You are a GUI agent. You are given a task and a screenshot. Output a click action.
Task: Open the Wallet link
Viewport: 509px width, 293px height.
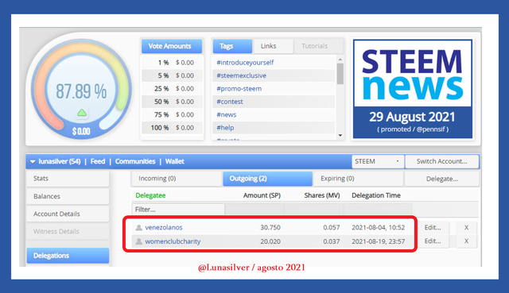coord(175,161)
